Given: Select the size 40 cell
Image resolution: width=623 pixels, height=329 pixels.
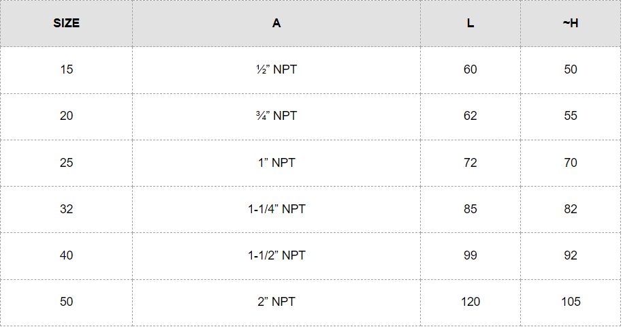Looking at the screenshot, I should tap(66, 255).
